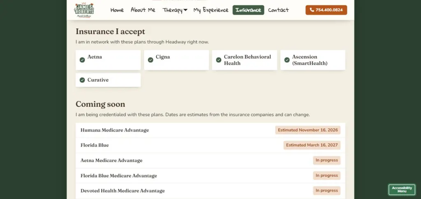The image size is (421, 199).
Task: Click the Estimated November 16, 2026 badge
Action: point(308,130)
